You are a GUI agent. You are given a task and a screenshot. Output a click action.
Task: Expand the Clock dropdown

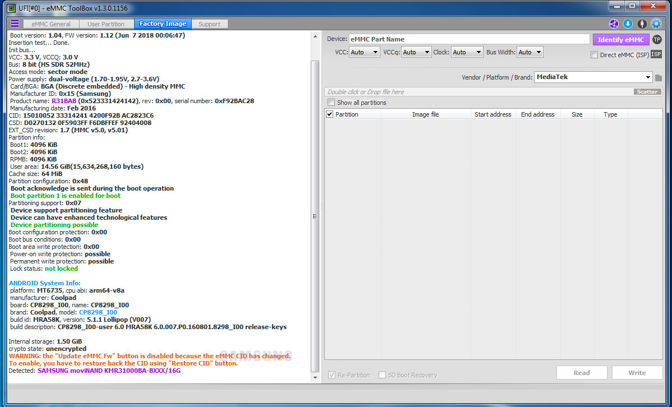(467, 52)
